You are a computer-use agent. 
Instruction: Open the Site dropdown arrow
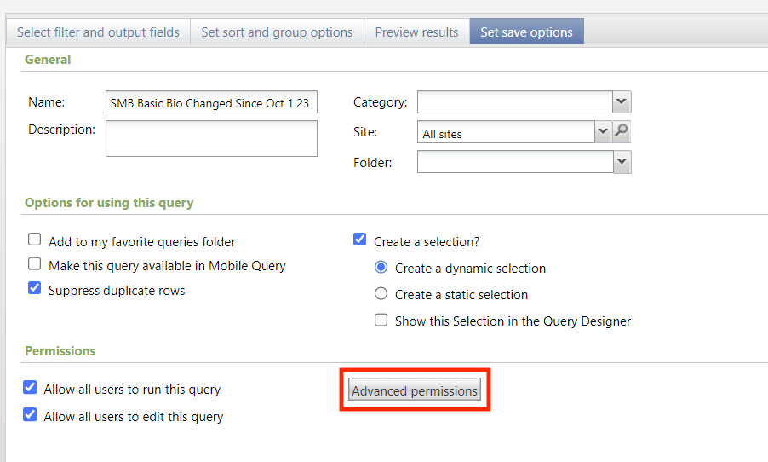tap(604, 131)
